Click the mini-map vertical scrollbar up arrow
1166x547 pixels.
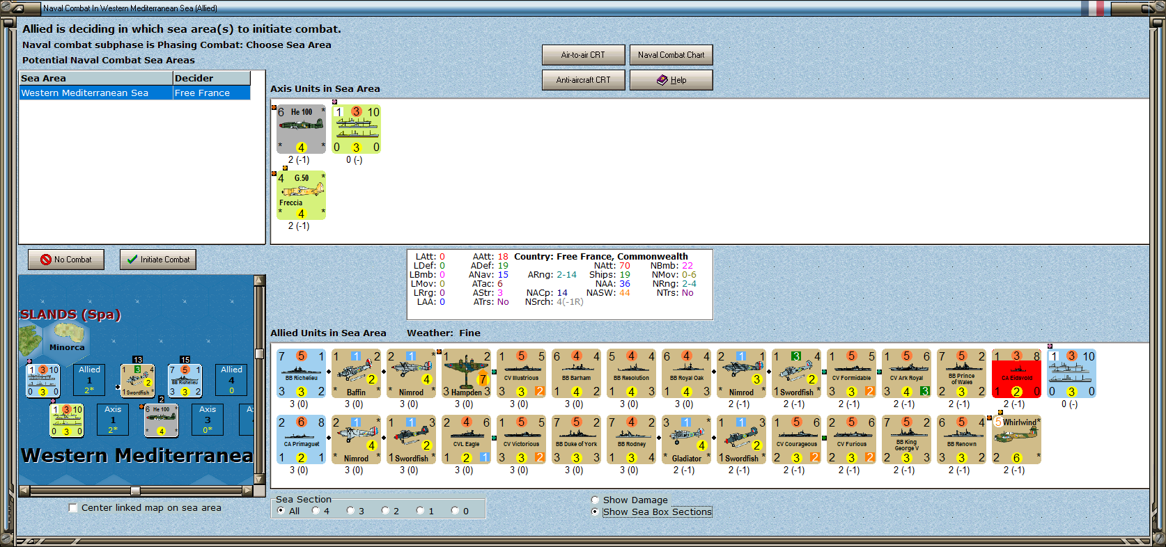pyautogui.click(x=260, y=280)
